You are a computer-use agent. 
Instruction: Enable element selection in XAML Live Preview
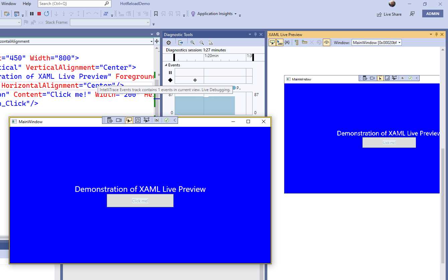click(x=272, y=42)
